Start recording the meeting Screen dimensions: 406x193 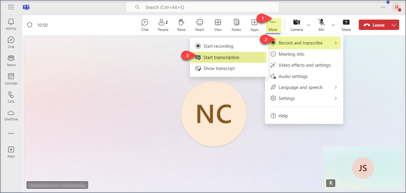(218, 46)
